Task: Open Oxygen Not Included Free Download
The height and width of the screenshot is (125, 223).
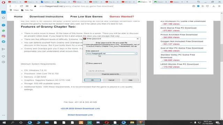Action: (182, 41)
